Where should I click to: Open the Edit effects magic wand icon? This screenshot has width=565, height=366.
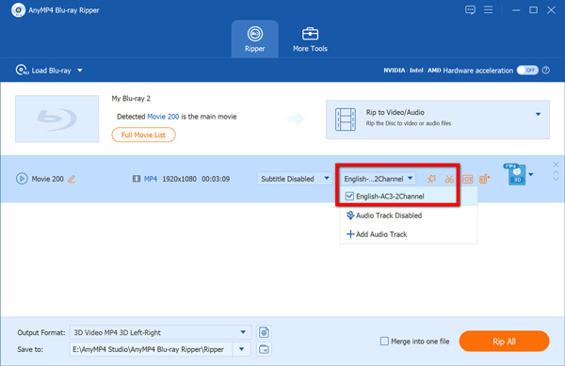point(431,179)
